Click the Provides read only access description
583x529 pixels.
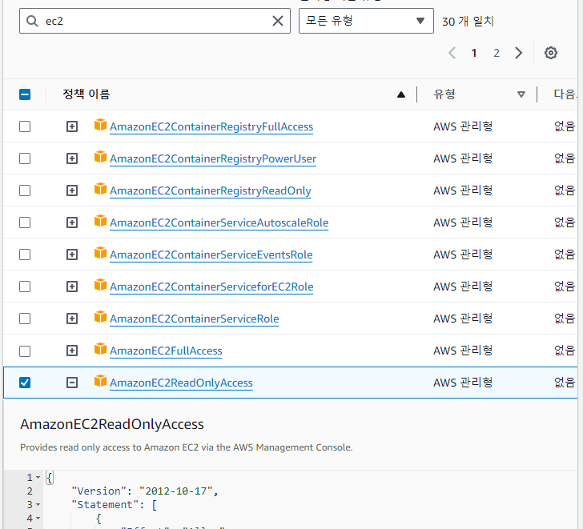coord(187,447)
